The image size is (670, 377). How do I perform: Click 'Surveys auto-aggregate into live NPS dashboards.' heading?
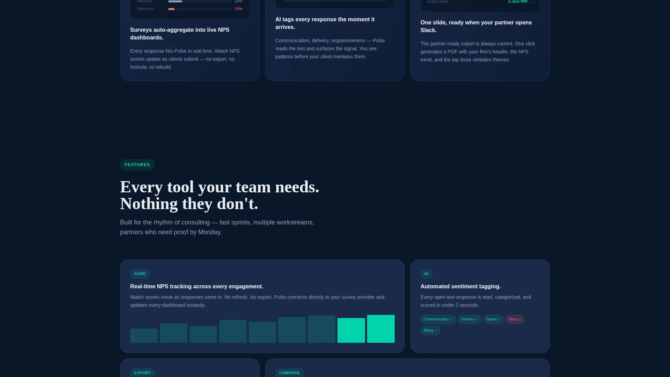click(x=180, y=34)
